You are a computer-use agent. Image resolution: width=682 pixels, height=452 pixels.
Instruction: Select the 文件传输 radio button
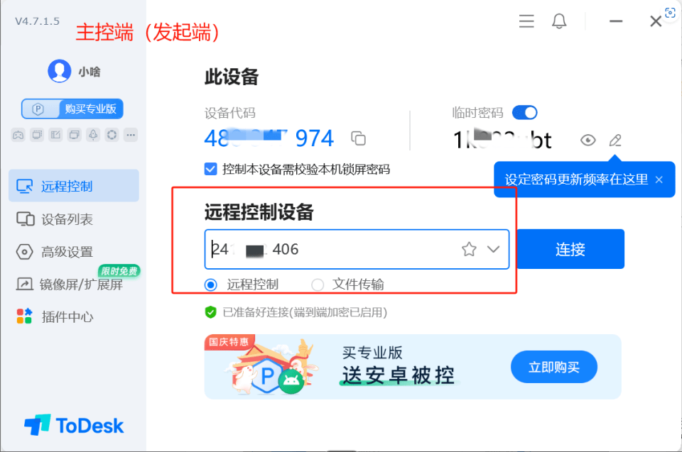(318, 285)
